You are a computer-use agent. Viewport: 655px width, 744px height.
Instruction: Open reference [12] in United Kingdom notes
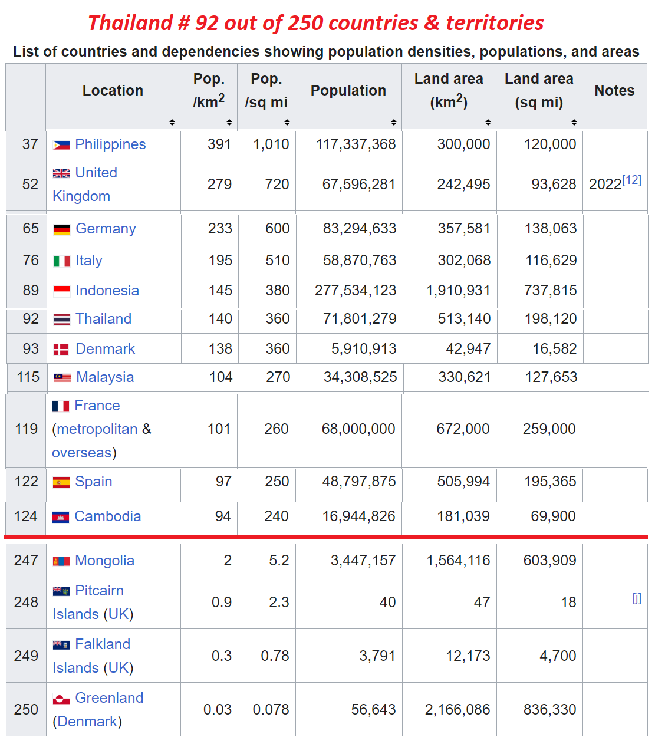pos(632,180)
